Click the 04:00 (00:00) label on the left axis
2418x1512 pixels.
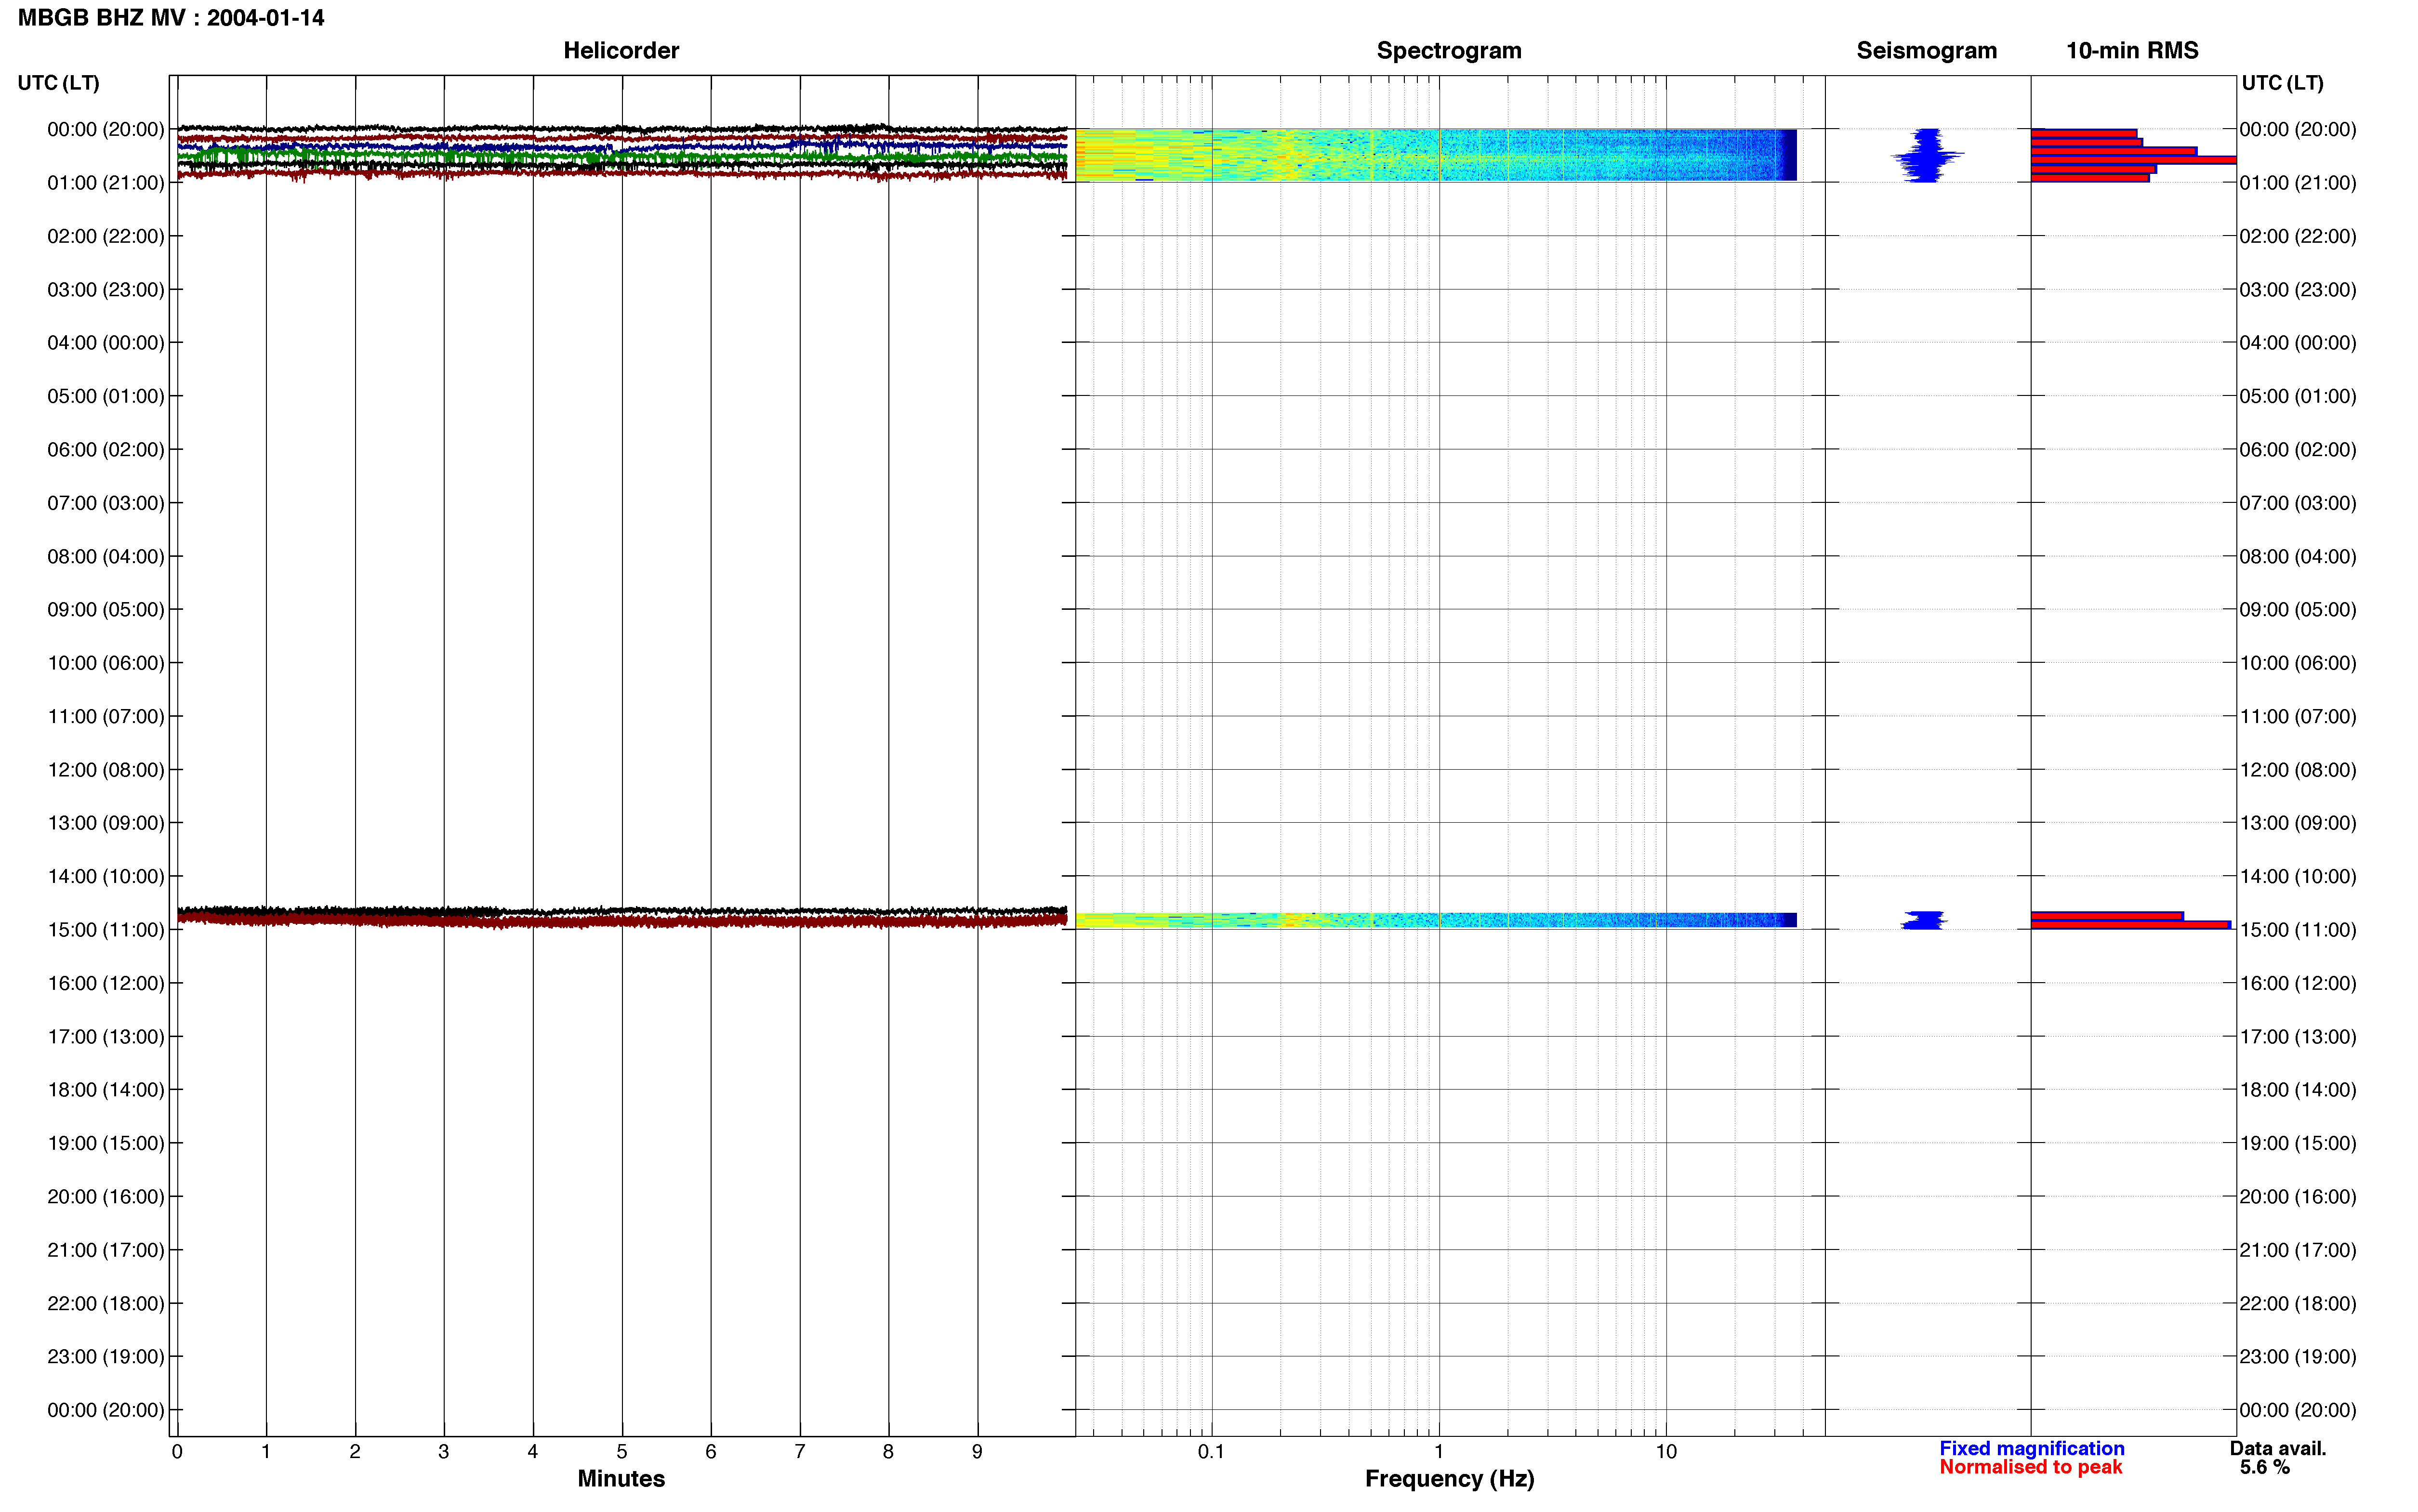[x=106, y=343]
